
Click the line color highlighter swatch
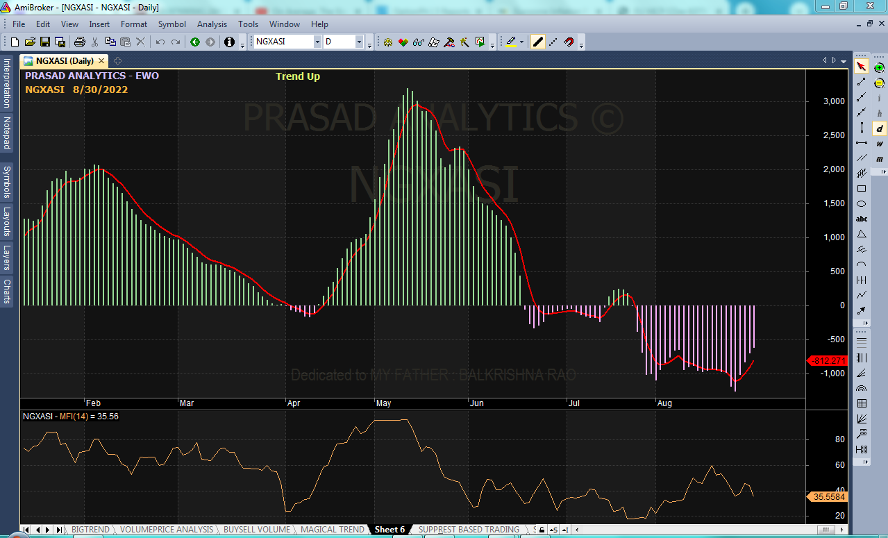(x=510, y=42)
